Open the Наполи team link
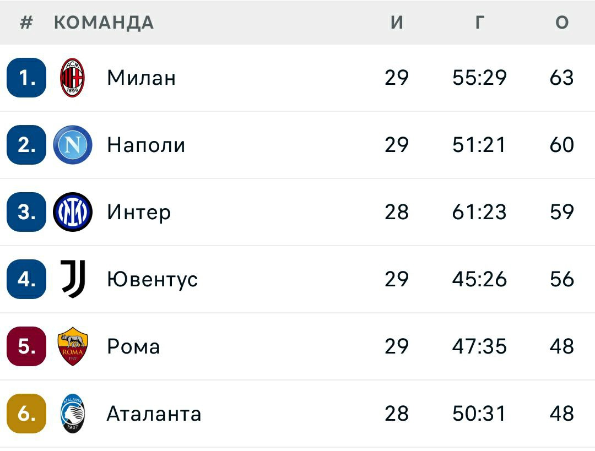595x451 pixels. point(146,145)
